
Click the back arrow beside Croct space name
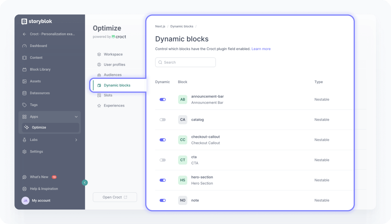tap(24, 34)
